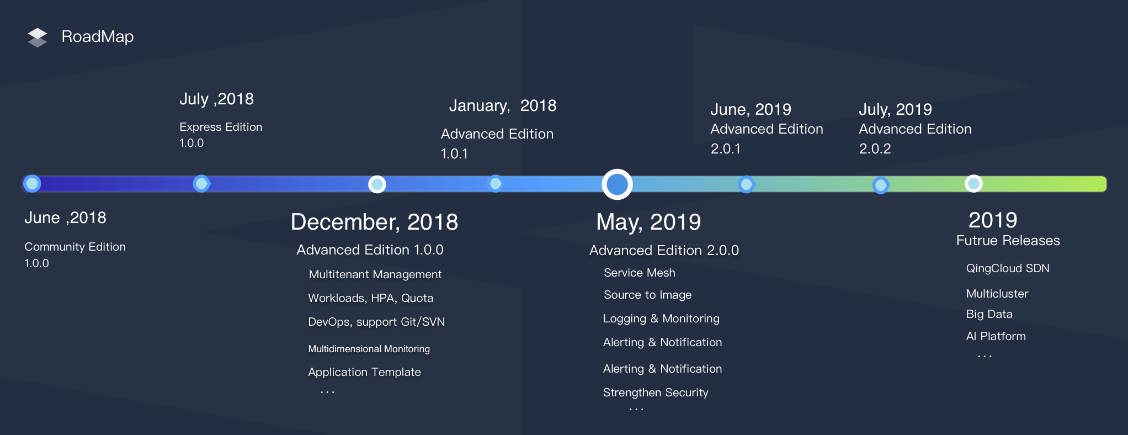Image resolution: width=1128 pixels, height=435 pixels.
Task: Click the Service Mesh feature item
Action: (x=639, y=273)
